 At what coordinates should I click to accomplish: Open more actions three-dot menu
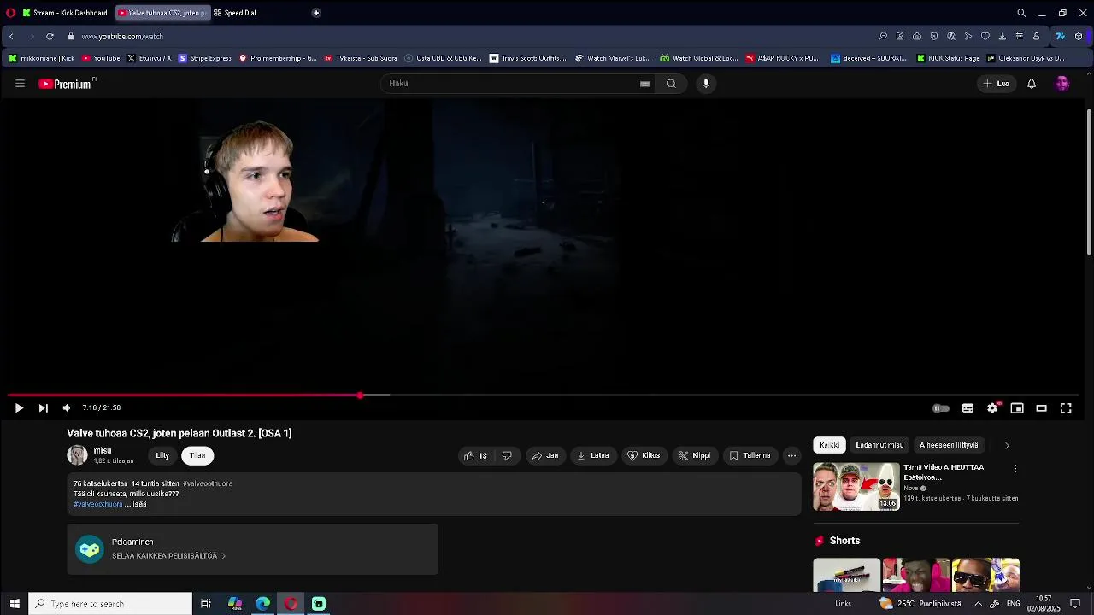tap(791, 456)
